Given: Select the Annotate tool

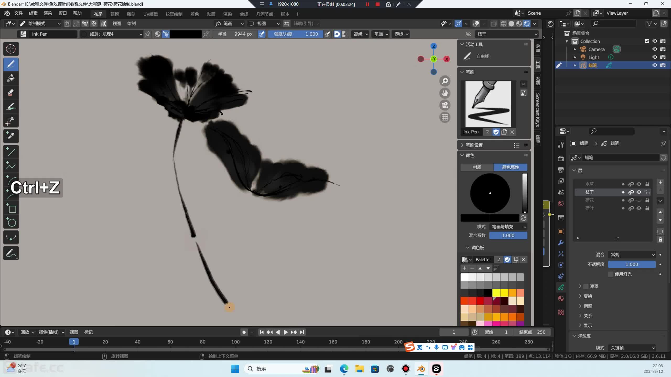Looking at the screenshot, I should [x=11, y=253].
